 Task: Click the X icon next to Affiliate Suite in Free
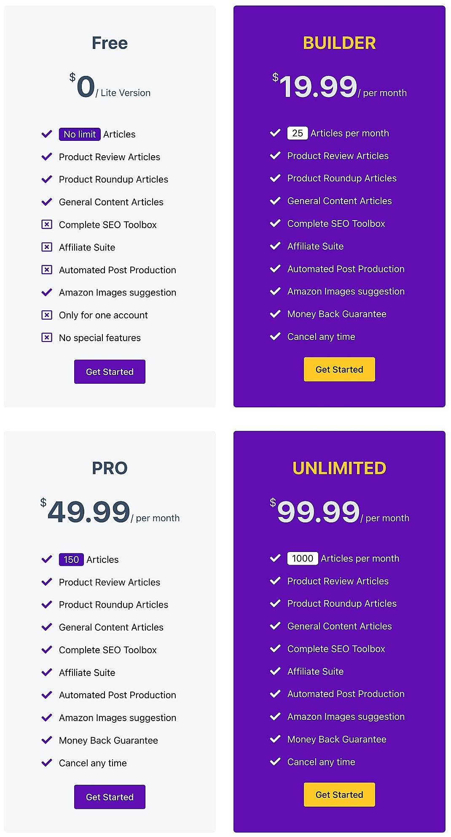pyautogui.click(x=46, y=248)
